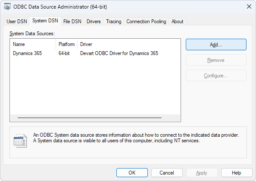The width and height of the screenshot is (256, 181).
Task: Show the About tab
Action: [177, 21]
